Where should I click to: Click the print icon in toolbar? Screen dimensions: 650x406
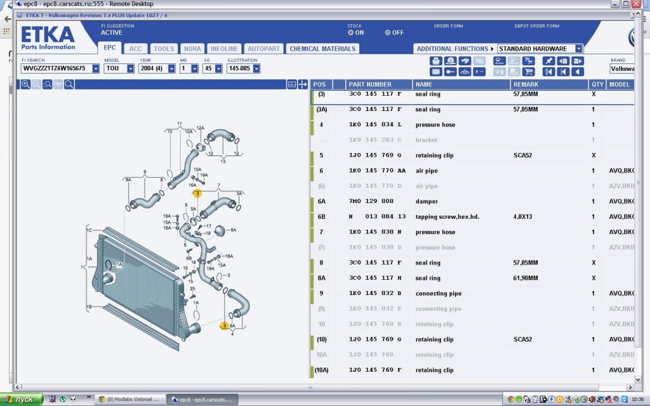click(435, 61)
